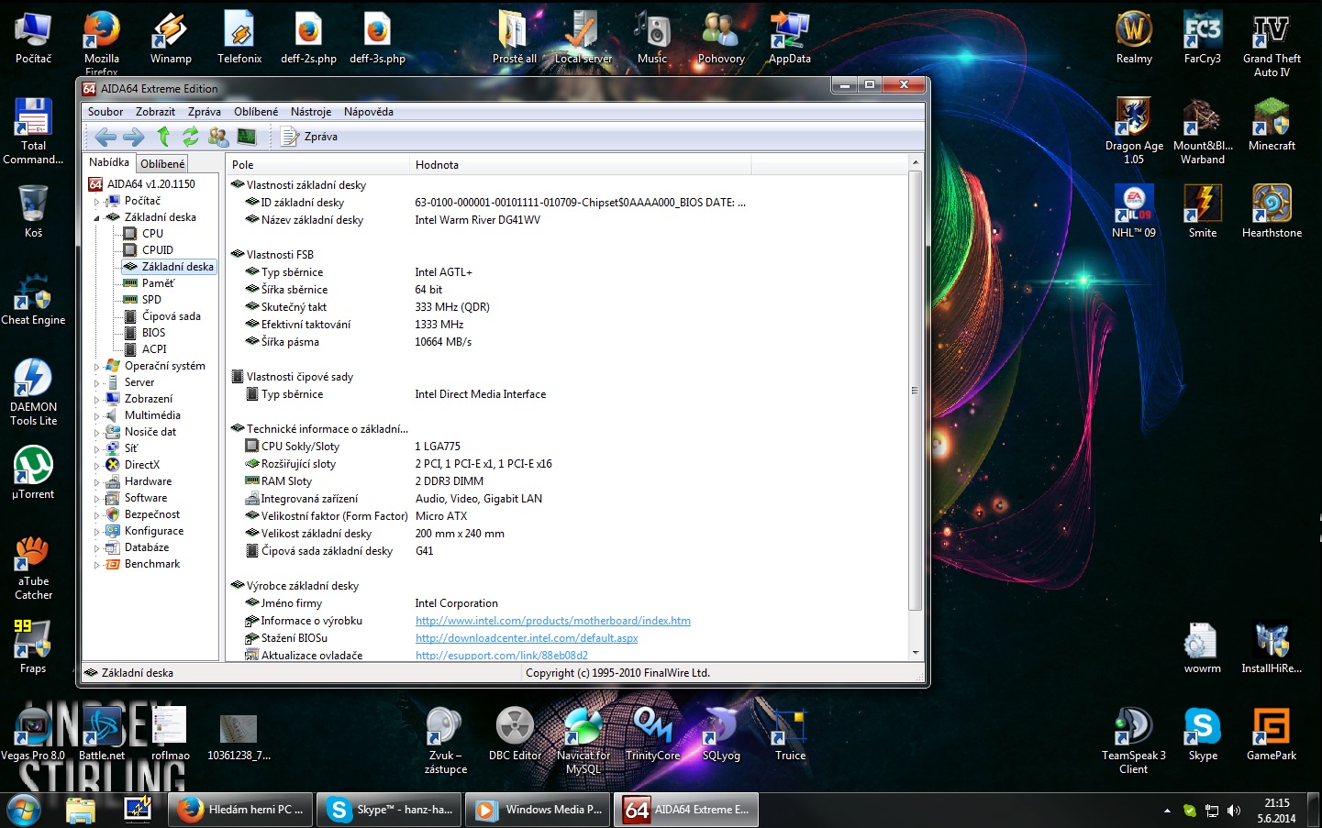Open the Zobrazit menu
This screenshot has height=828, width=1322.
click(155, 112)
